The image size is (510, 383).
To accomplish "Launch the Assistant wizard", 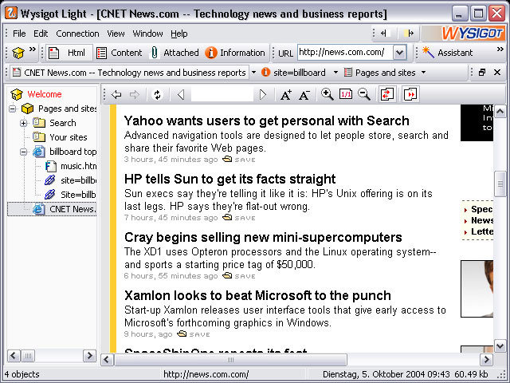I will click(x=447, y=53).
